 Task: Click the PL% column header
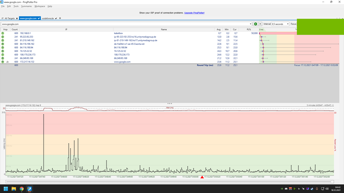(x=249, y=30)
